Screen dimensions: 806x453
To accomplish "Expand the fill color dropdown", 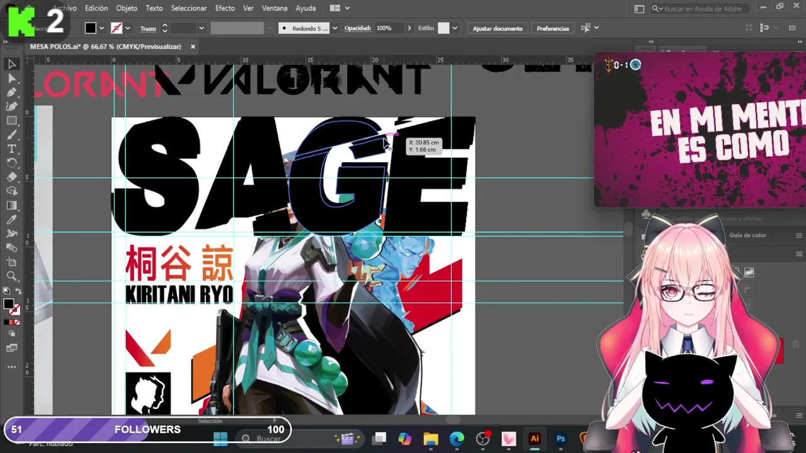I will (x=101, y=28).
